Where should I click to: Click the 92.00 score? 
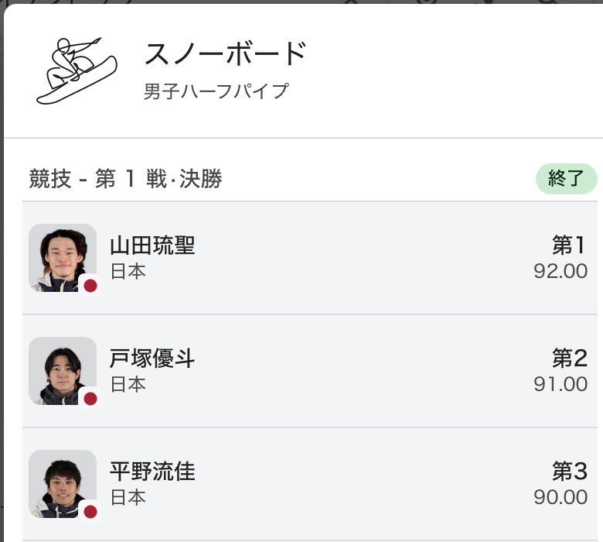click(560, 272)
